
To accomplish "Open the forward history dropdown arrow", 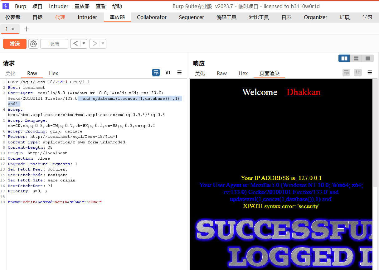I will point(103,44).
